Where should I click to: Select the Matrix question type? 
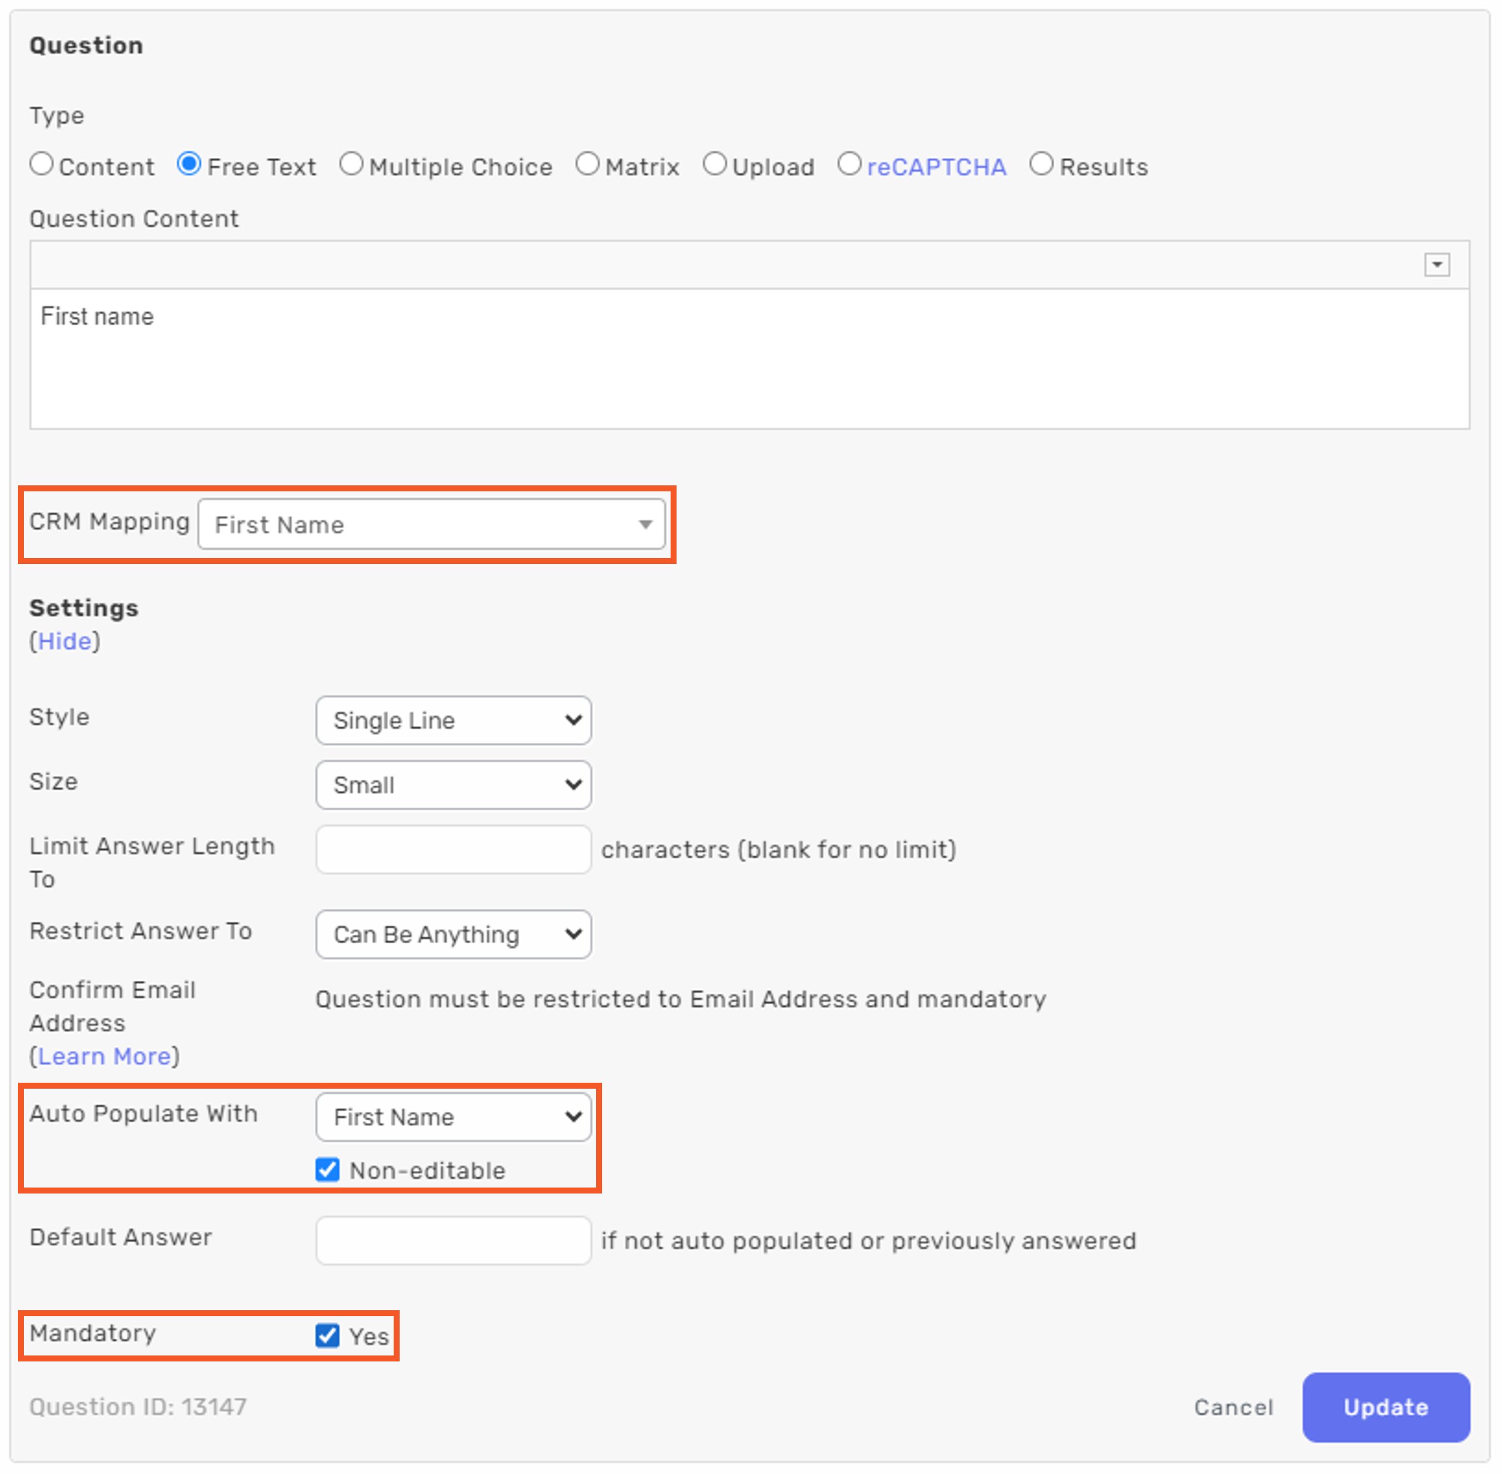pos(588,164)
